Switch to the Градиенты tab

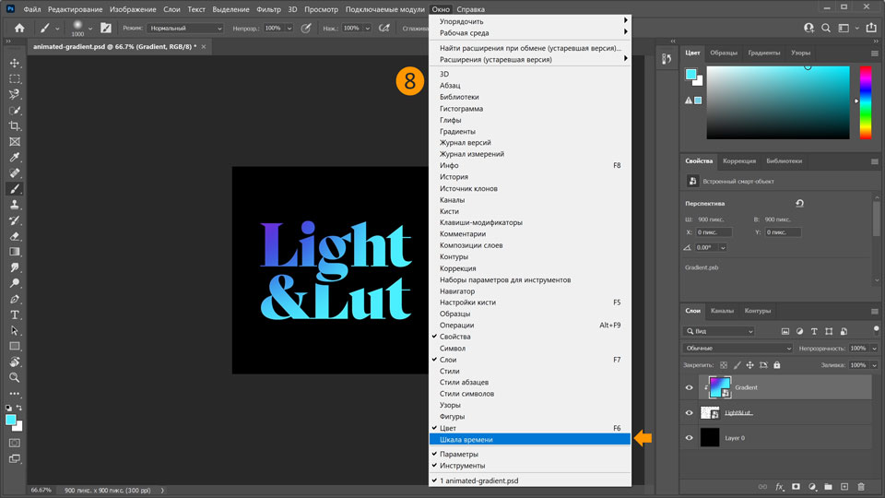(x=763, y=53)
